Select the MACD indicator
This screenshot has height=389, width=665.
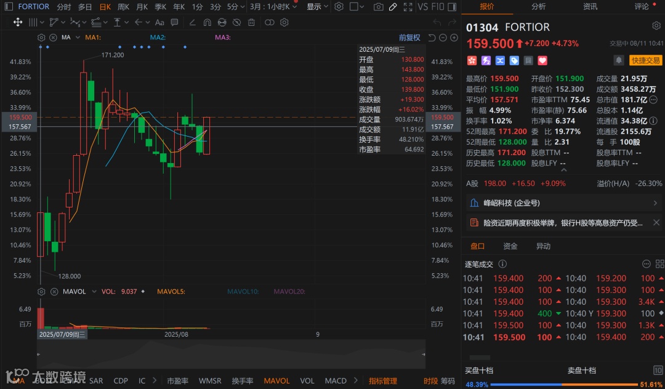(x=336, y=381)
